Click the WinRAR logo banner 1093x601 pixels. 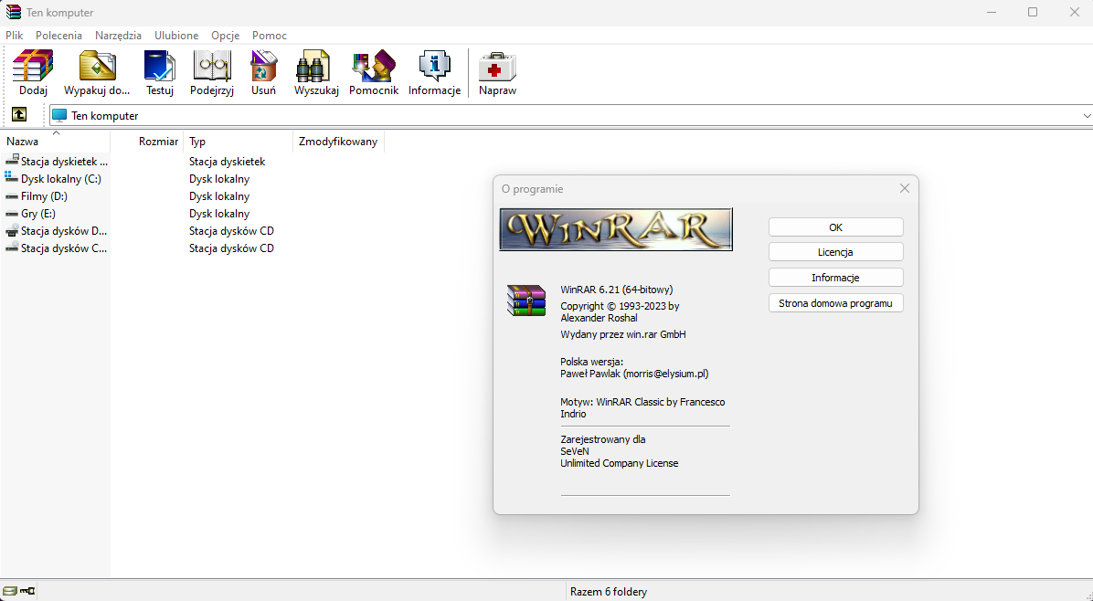coord(616,229)
